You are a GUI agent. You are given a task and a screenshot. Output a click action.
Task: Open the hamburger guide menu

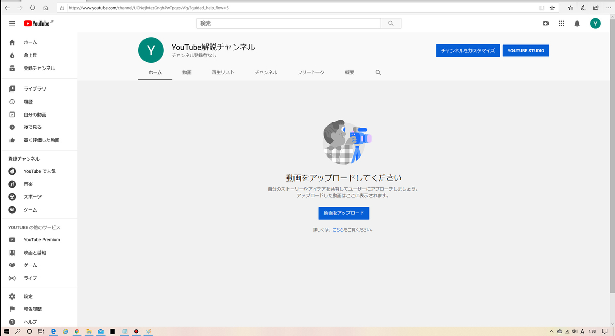click(x=12, y=23)
